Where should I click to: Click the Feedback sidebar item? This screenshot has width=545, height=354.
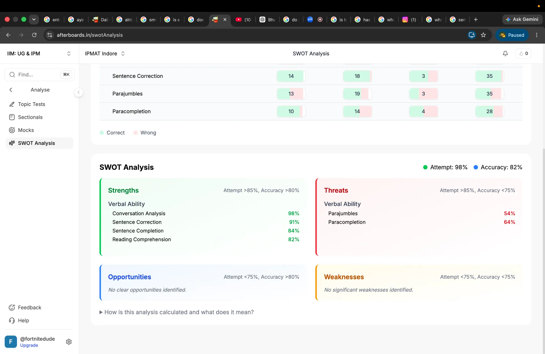click(x=30, y=307)
